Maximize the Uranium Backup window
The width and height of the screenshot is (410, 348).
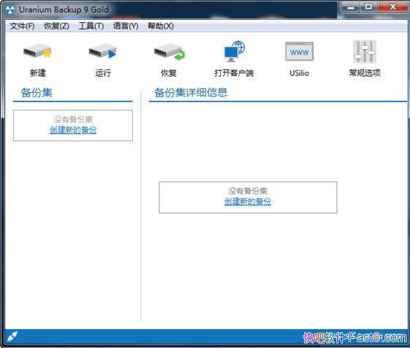pos(368,7)
